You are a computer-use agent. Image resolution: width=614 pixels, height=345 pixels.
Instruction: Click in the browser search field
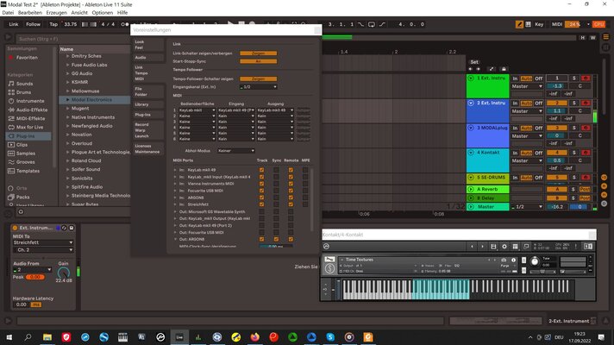pyautogui.click(x=71, y=39)
